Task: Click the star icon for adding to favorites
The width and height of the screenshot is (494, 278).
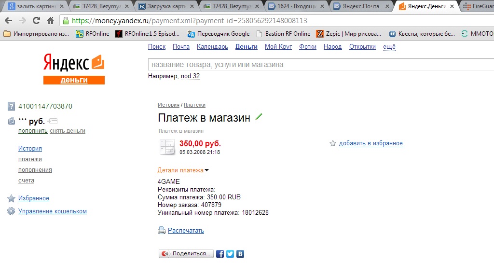Action: 333,143
